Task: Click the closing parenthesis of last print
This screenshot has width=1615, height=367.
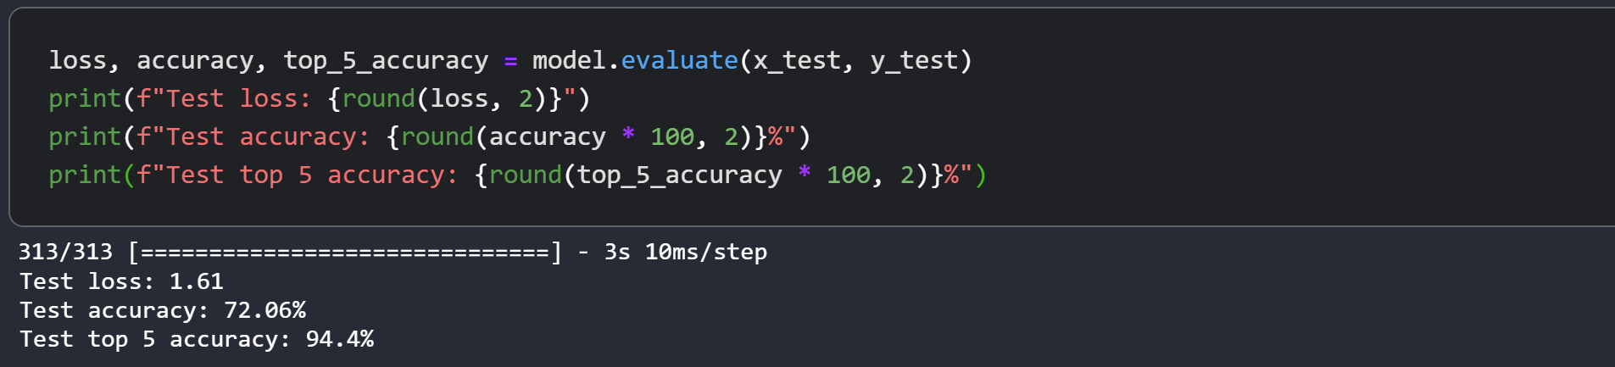Action: point(980,175)
